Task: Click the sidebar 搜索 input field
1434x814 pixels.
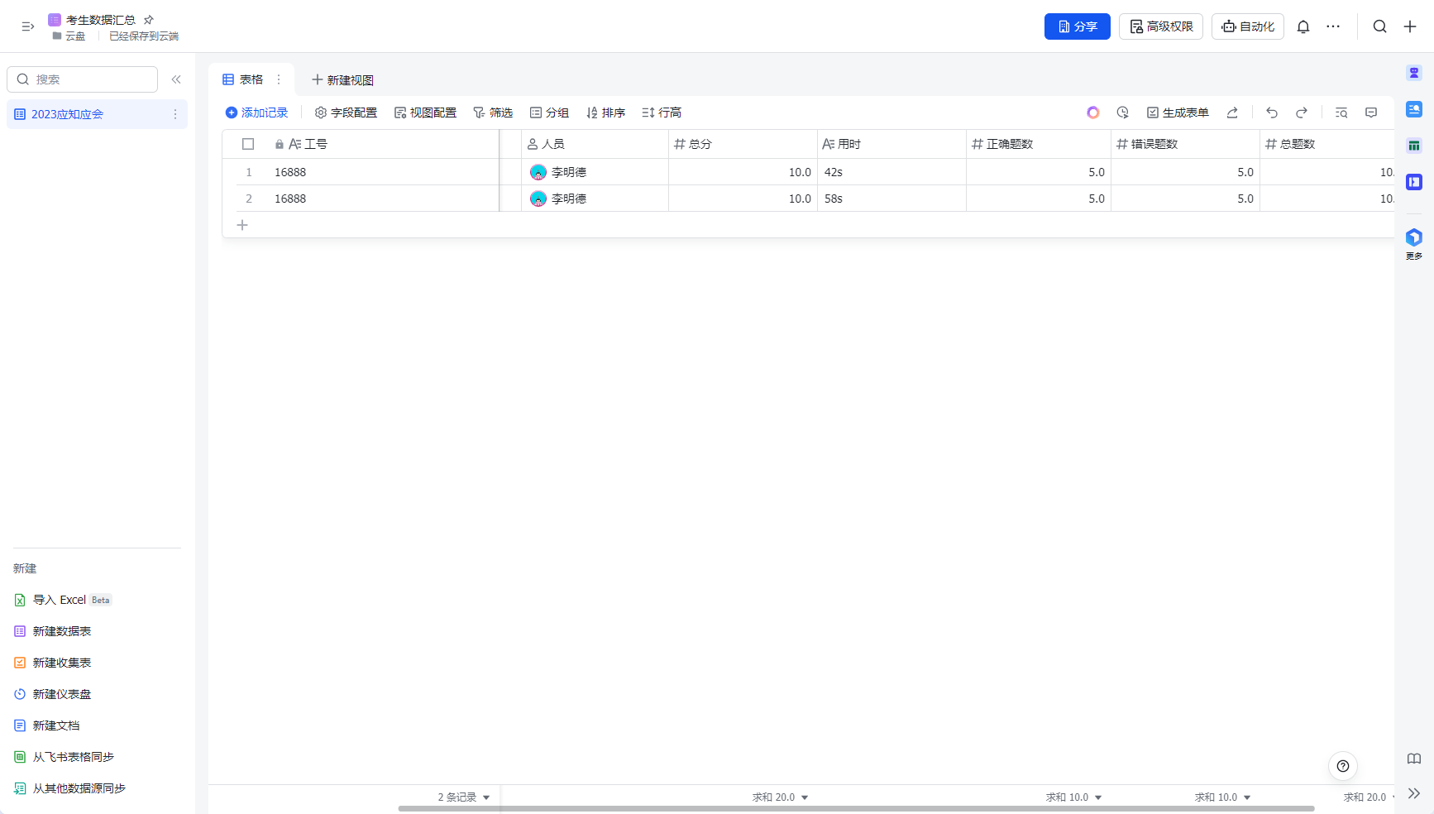Action: [x=82, y=79]
